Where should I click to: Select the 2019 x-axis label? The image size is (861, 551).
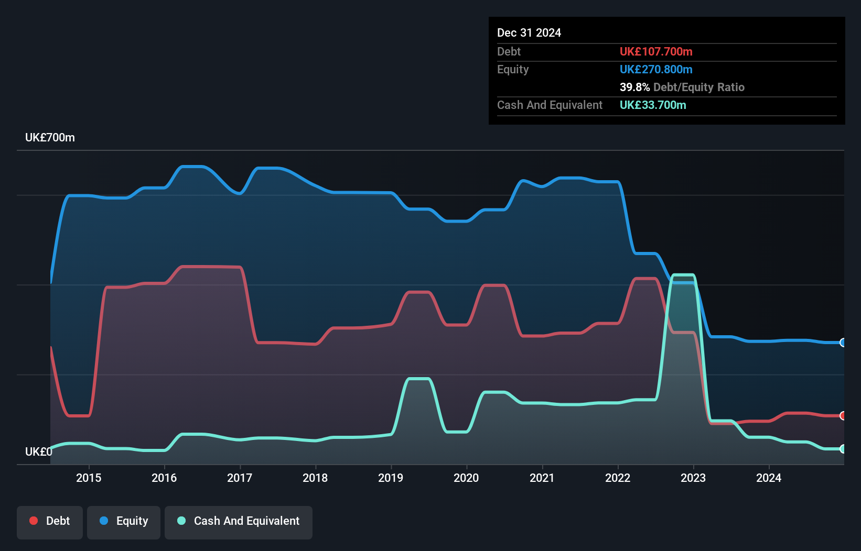click(391, 478)
